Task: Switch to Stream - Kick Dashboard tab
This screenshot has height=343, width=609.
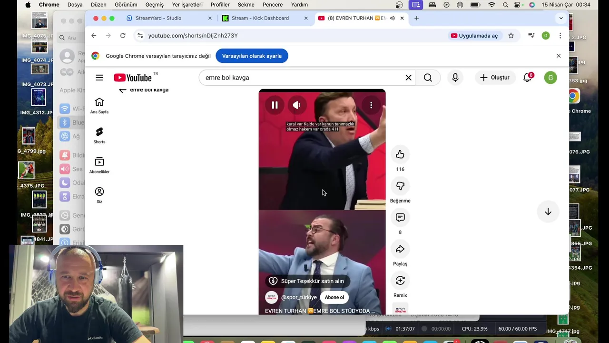Action: coord(260,18)
